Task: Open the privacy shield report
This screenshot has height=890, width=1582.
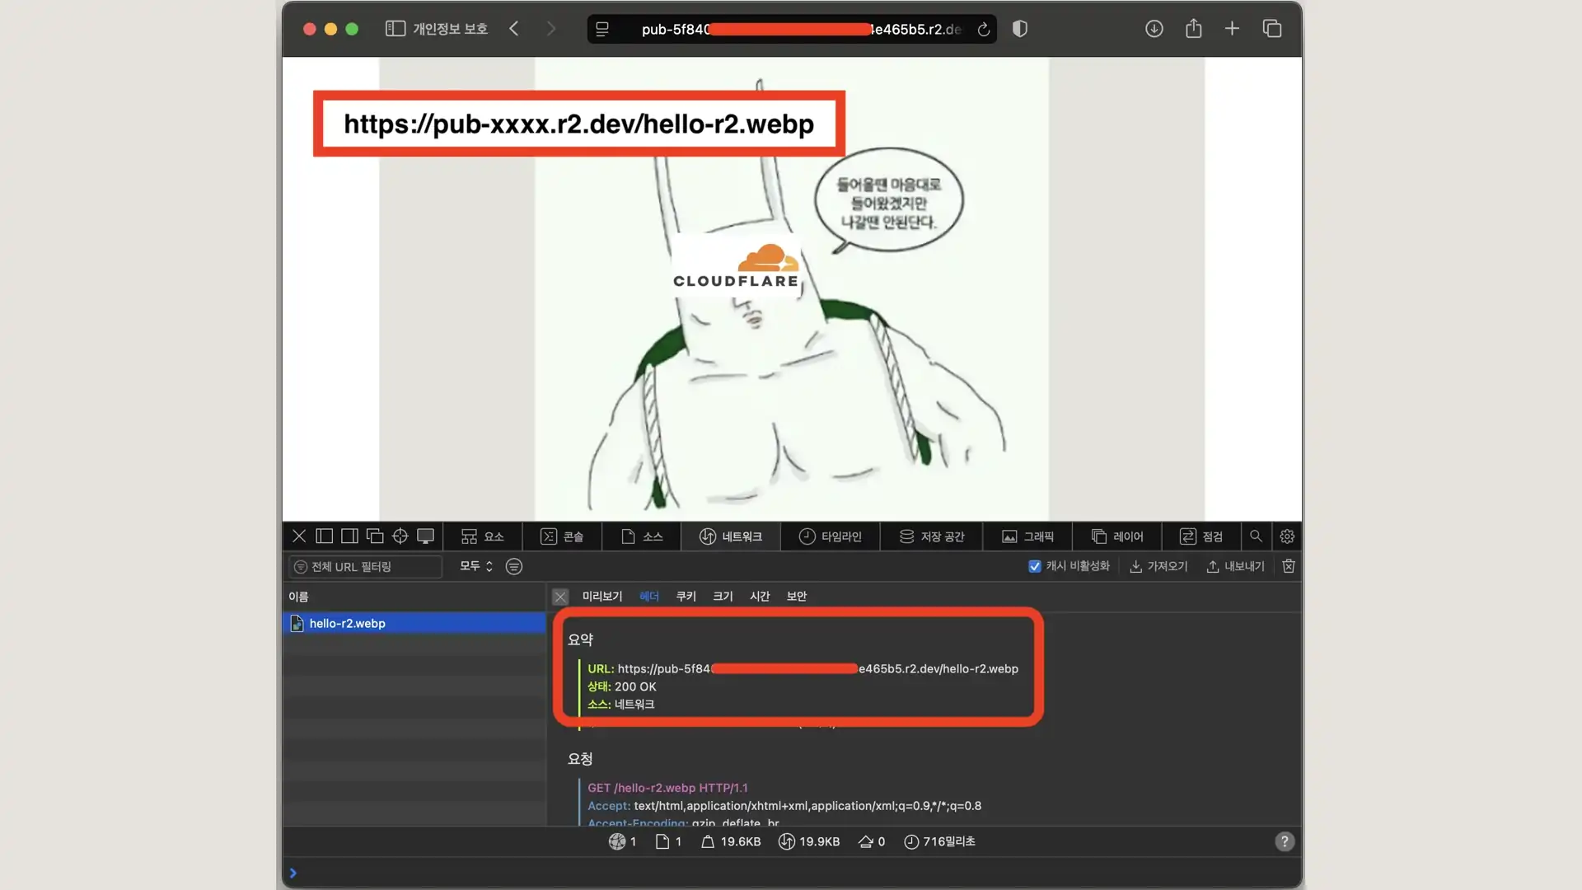Action: pyautogui.click(x=1020, y=29)
